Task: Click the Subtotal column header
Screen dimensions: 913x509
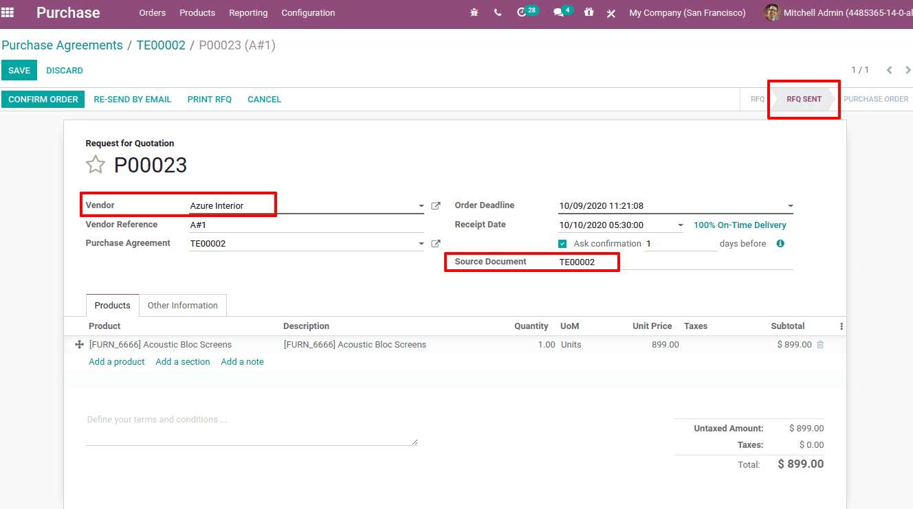Action: point(788,326)
